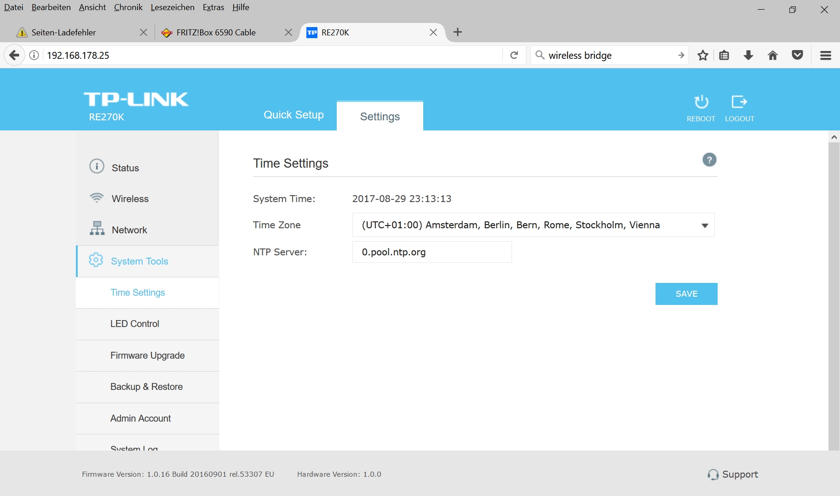The height and width of the screenshot is (496, 840).
Task: Click the Wireless wifi icon in sidebar
Action: tap(97, 197)
